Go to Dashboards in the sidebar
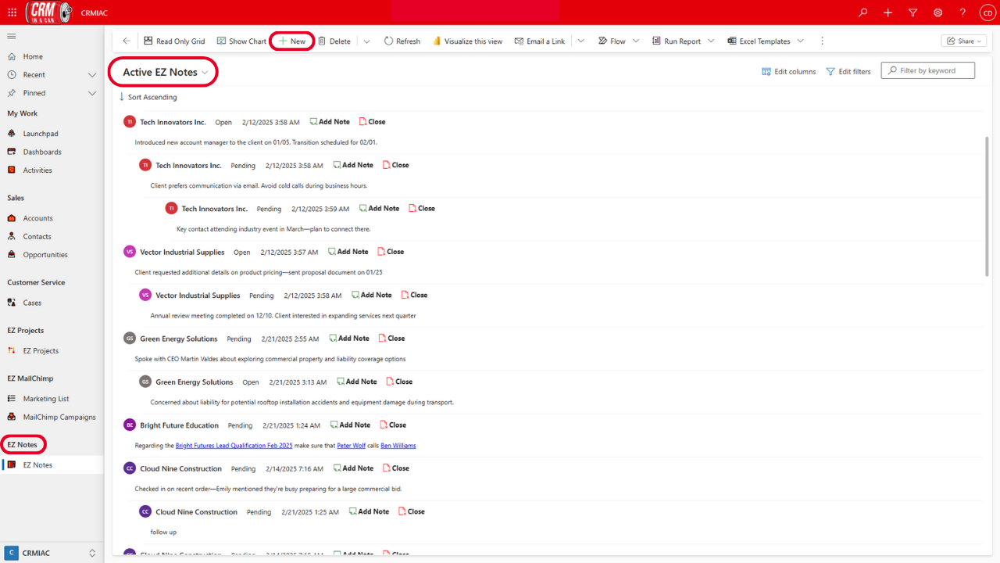This screenshot has width=1000, height=563. [x=42, y=152]
